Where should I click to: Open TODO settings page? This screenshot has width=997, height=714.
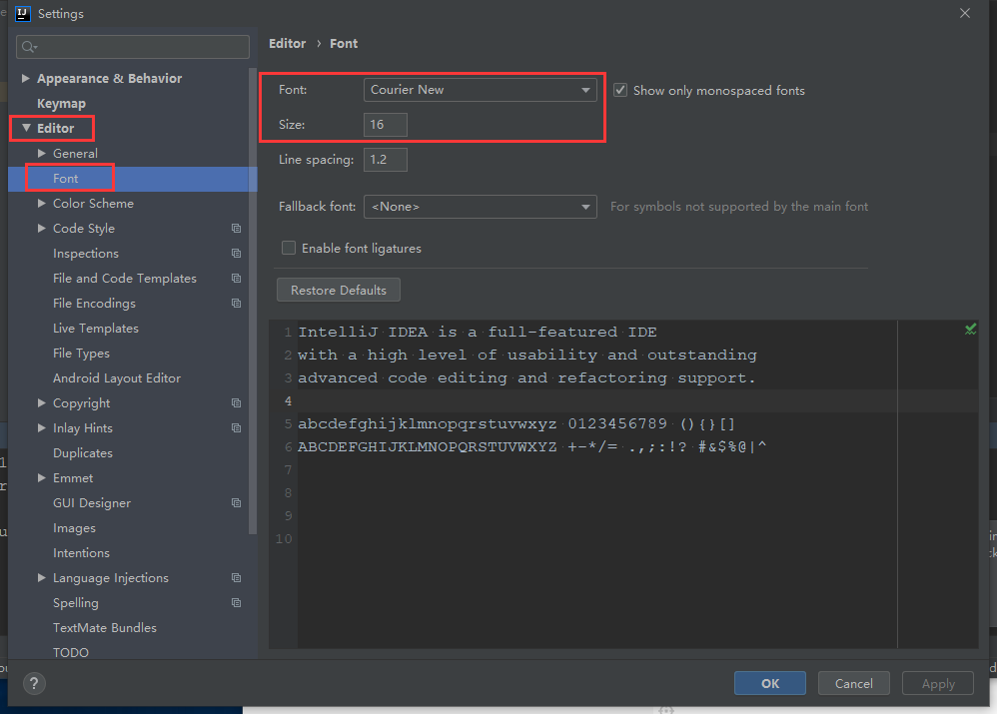pyautogui.click(x=71, y=652)
